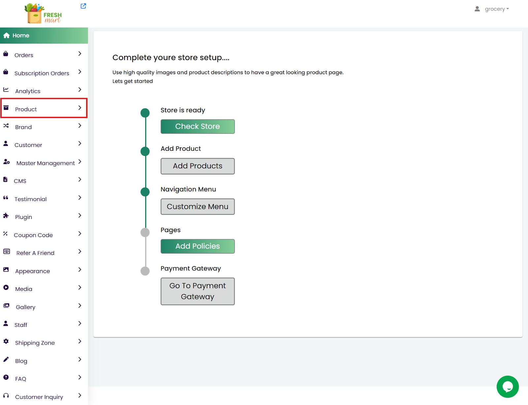Click the Brand shuffle icon
This screenshot has width=528, height=405.
pos(6,126)
